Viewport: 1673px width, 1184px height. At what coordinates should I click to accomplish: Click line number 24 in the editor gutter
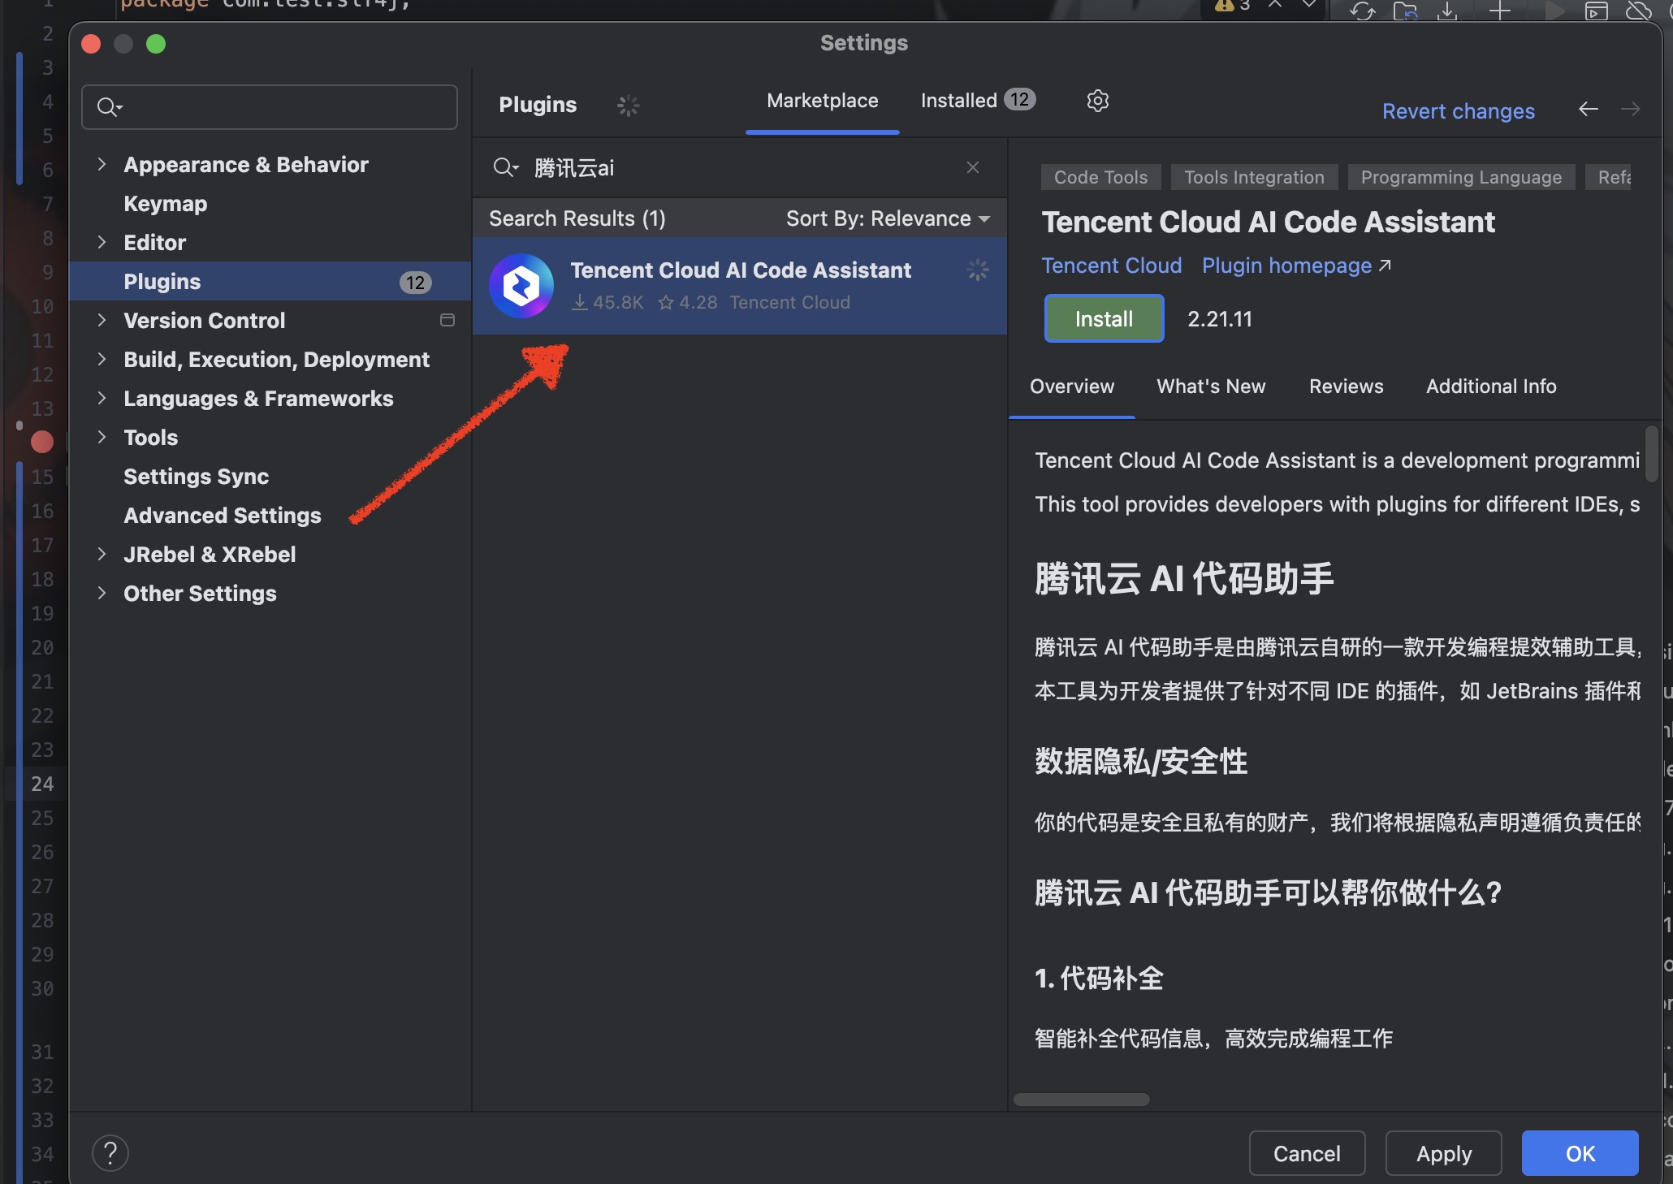tap(42, 784)
